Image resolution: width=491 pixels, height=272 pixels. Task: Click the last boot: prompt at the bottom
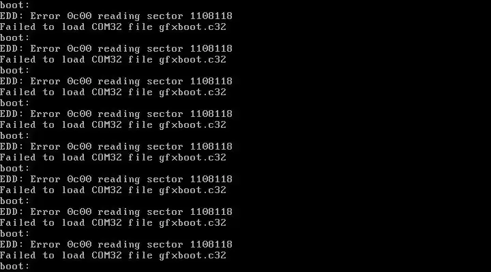click(x=15, y=266)
